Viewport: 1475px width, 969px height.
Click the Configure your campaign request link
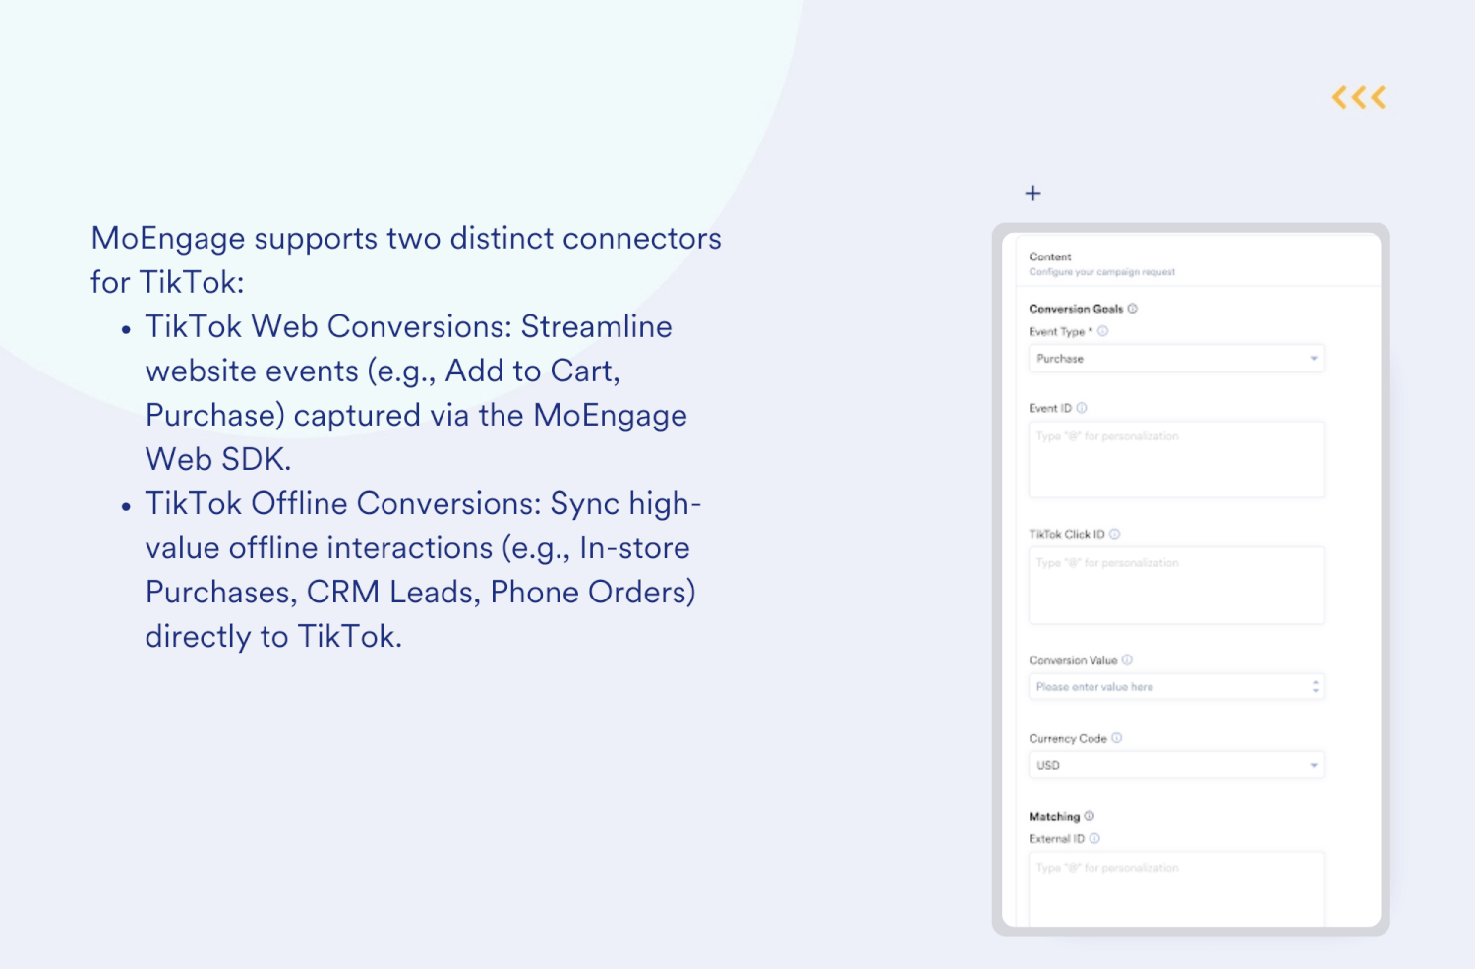tap(1101, 272)
